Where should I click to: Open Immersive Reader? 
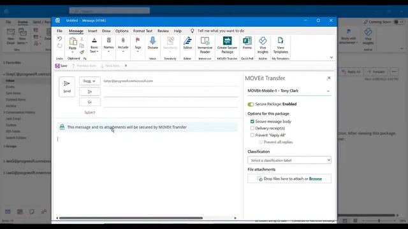coord(205,45)
